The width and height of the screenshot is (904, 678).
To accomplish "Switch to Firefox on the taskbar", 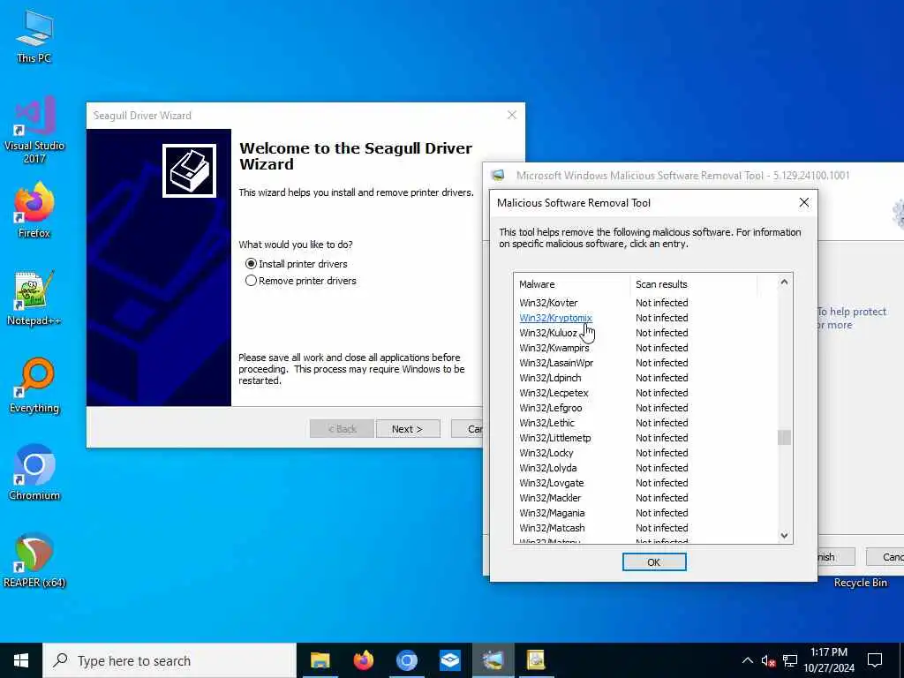I will [363, 660].
